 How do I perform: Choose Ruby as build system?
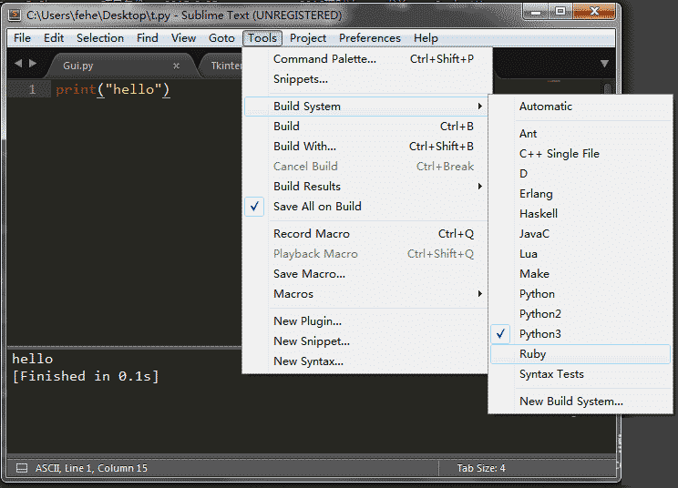pos(532,354)
